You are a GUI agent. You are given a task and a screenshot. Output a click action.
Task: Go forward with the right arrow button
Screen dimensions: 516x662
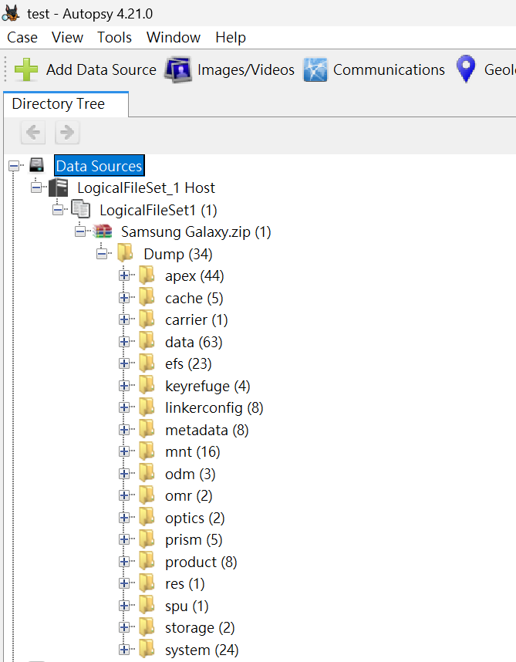[x=67, y=133]
